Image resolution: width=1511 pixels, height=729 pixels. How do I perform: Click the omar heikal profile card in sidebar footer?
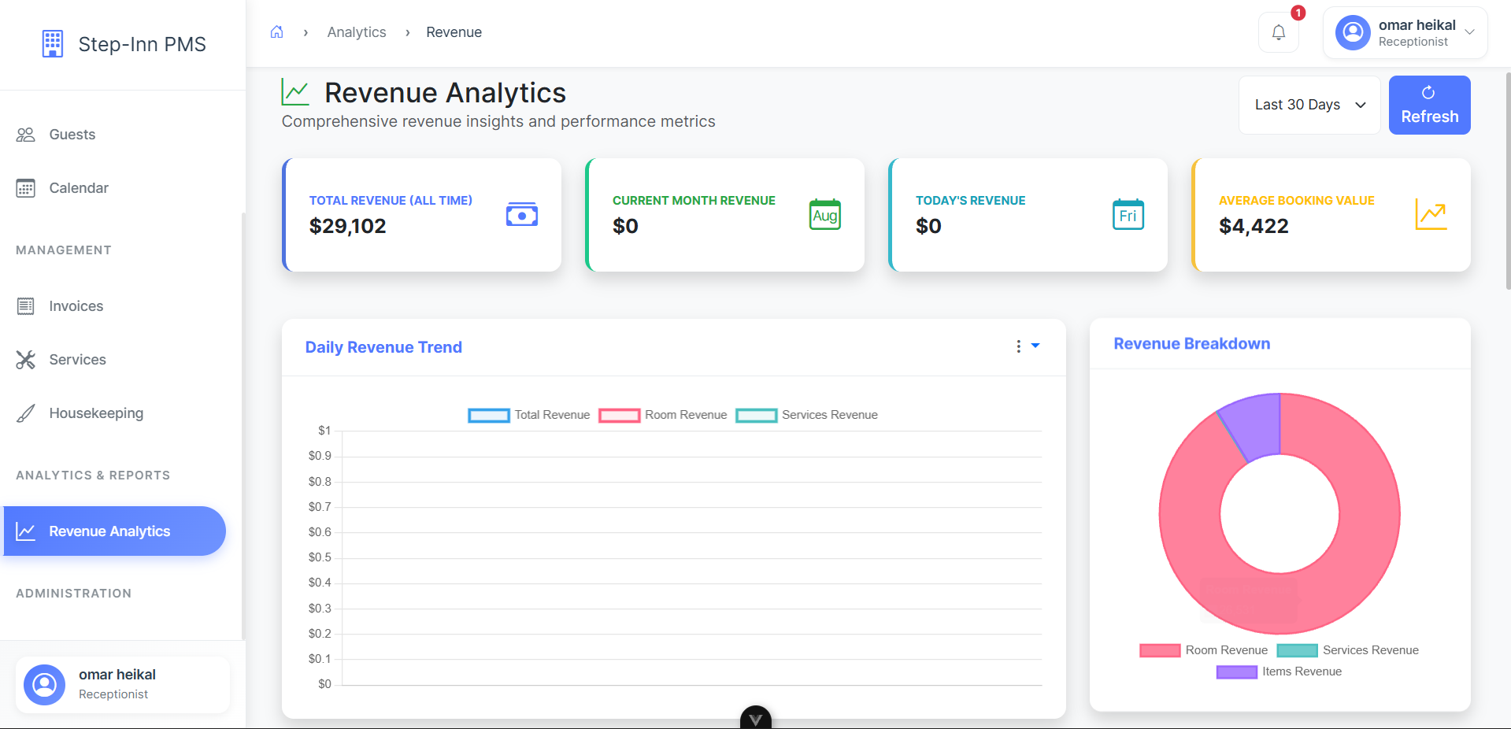click(x=122, y=684)
